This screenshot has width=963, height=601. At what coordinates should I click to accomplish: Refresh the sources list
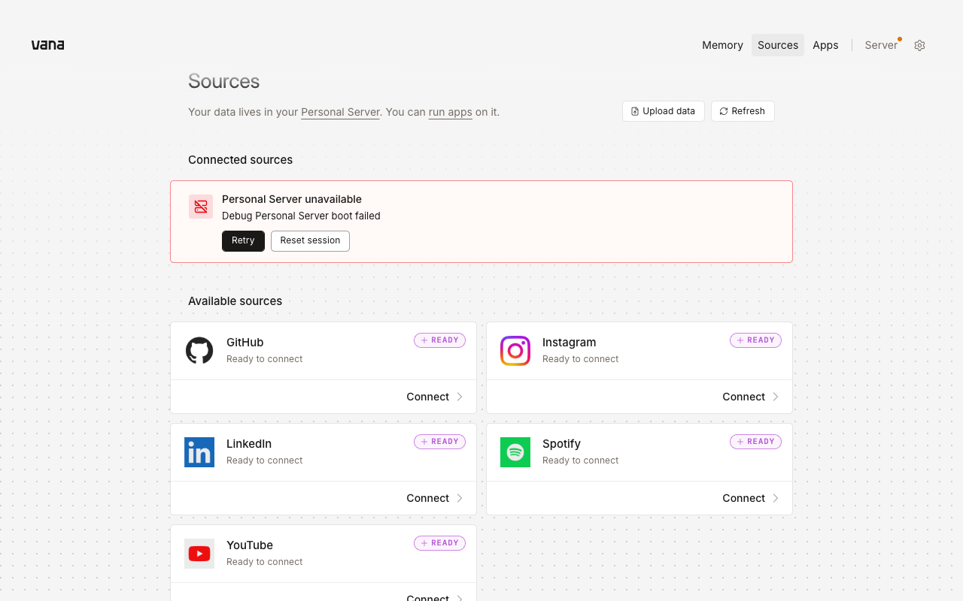[x=743, y=111]
